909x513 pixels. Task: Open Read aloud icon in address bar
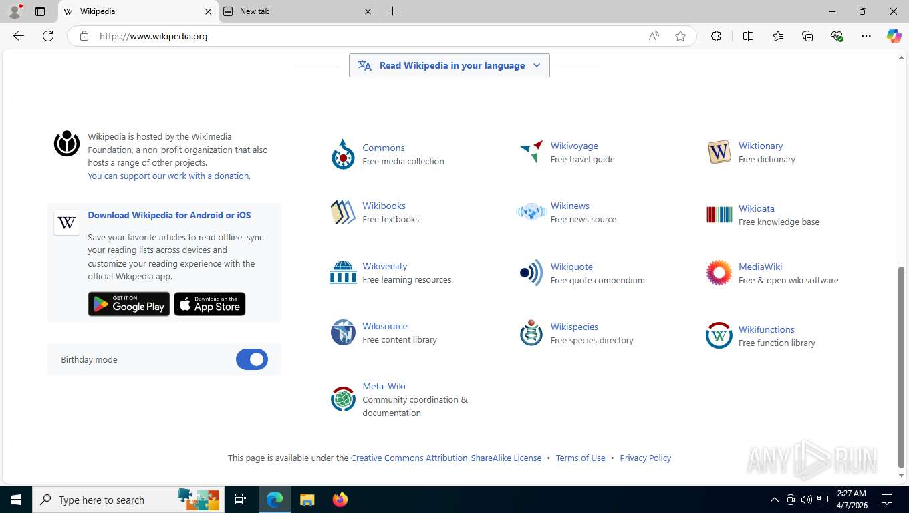(x=654, y=36)
